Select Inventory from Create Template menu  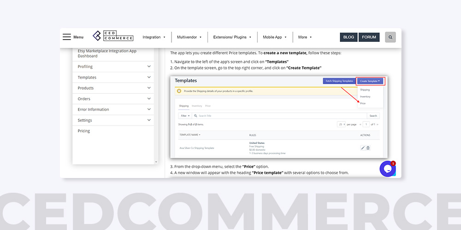click(x=365, y=97)
